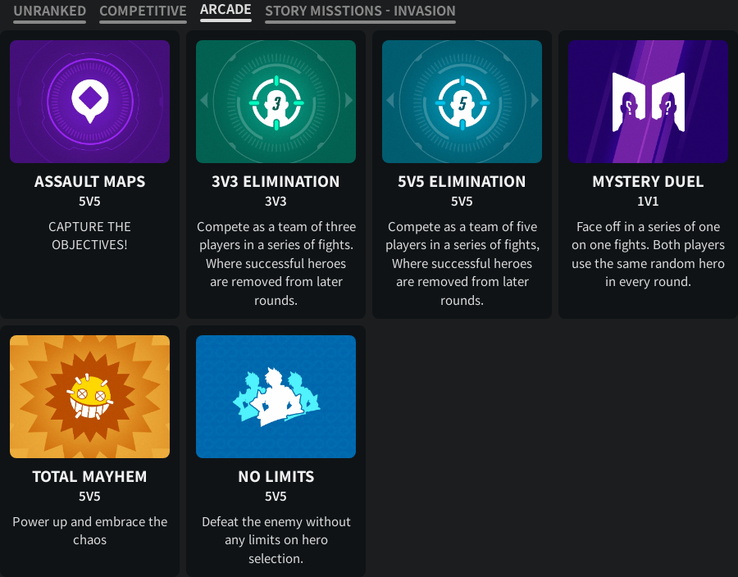
Task: Click the No Limits heroes group icon
Action: (276, 397)
